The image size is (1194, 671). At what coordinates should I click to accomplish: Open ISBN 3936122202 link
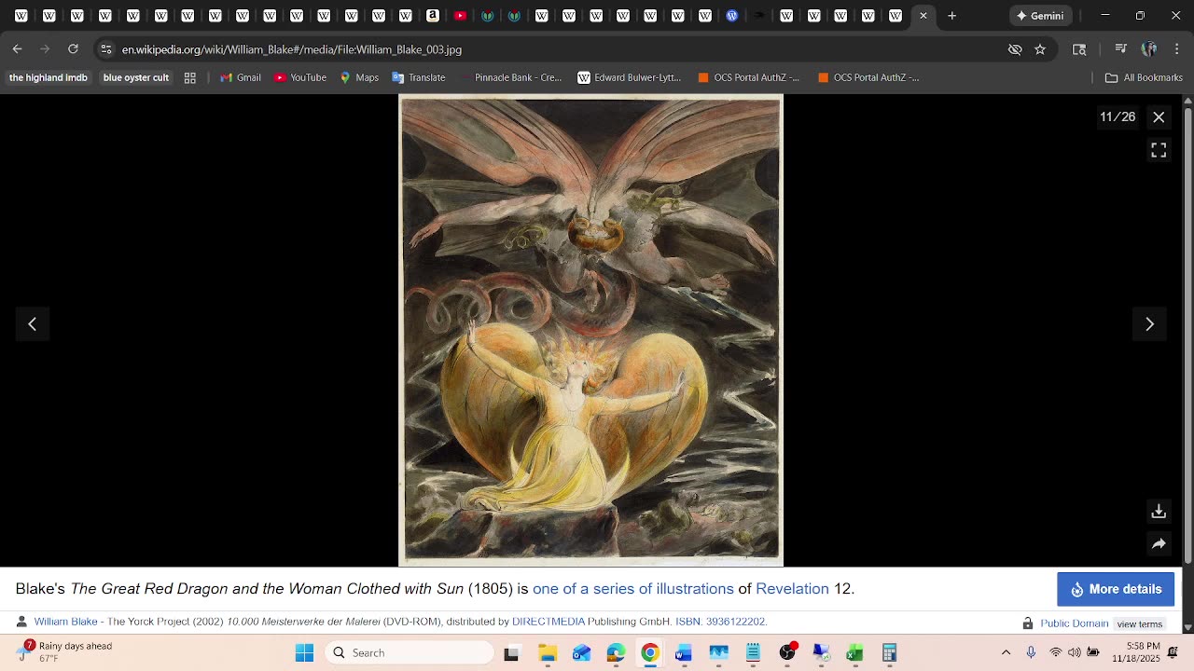click(721, 622)
